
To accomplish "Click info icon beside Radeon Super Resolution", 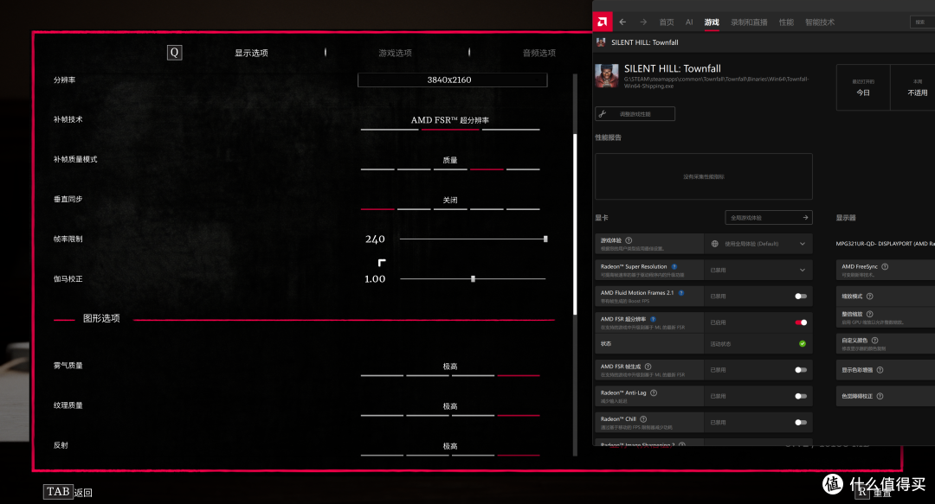I will 674,267.
